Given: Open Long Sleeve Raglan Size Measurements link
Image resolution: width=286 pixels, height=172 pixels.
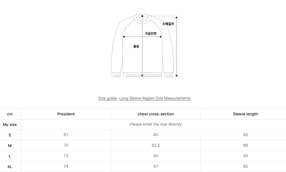Looking at the screenshot, I should [x=155, y=98].
